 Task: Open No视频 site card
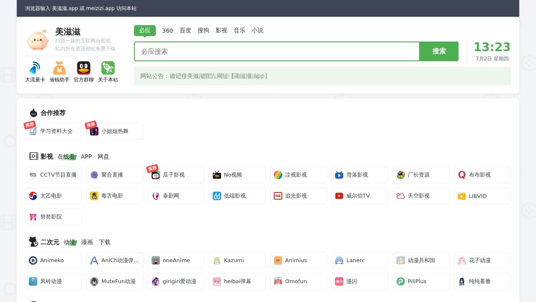point(237,175)
